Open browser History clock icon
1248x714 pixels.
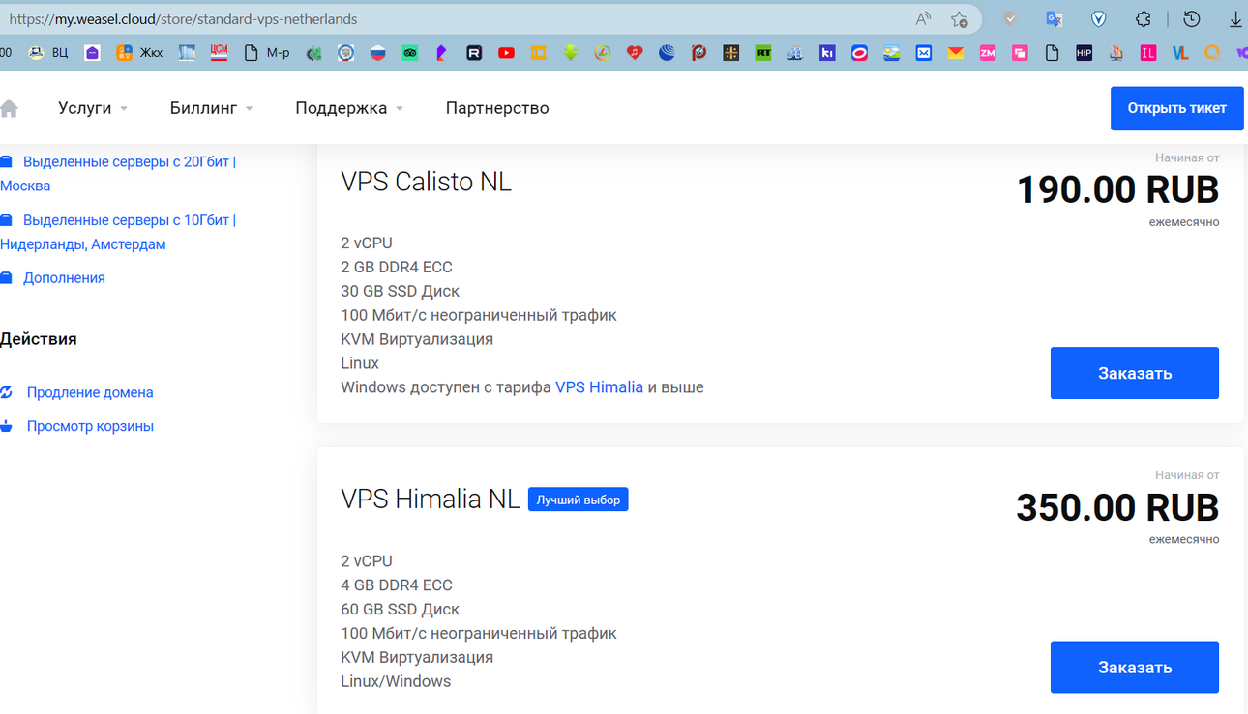point(1192,19)
